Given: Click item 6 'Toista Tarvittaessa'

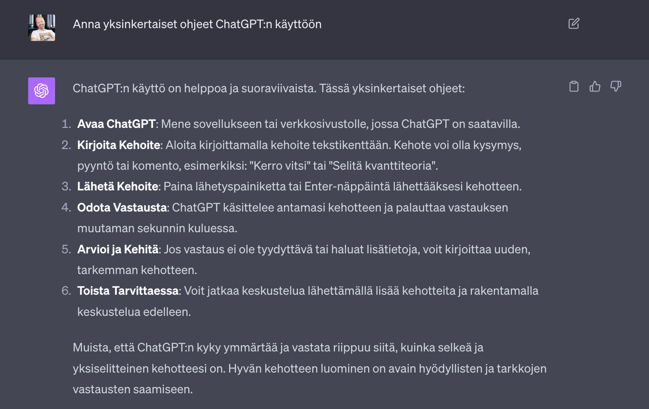Looking at the screenshot, I should (x=127, y=290).
